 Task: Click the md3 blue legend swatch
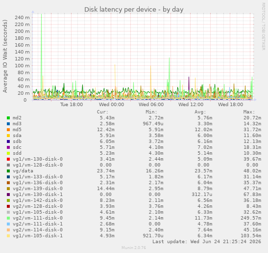(8, 124)
